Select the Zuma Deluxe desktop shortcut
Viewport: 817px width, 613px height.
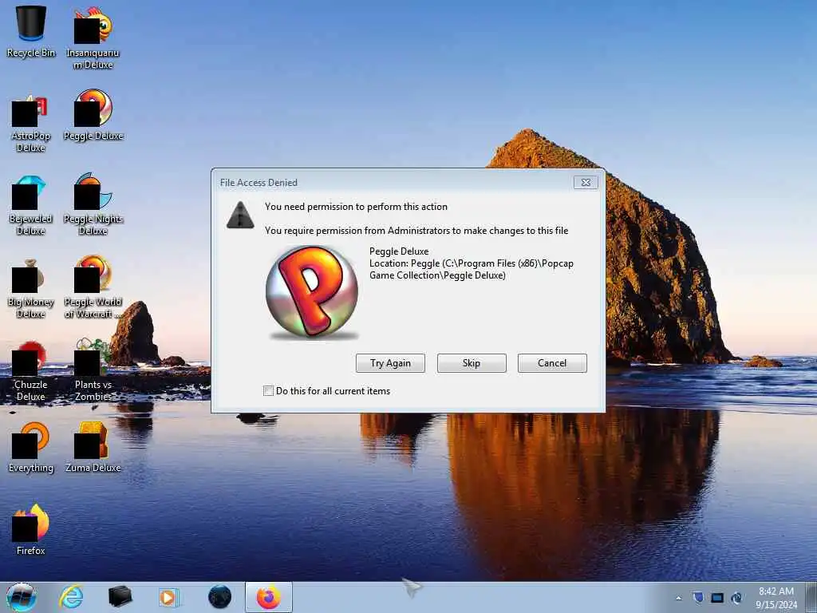[93, 447]
